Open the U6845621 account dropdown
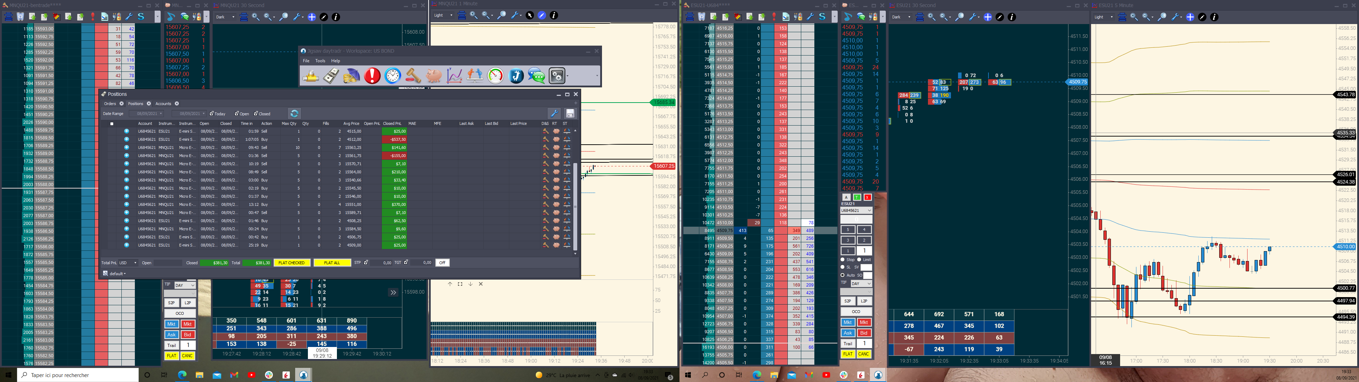Image resolution: width=1359 pixels, height=382 pixels. (x=856, y=210)
